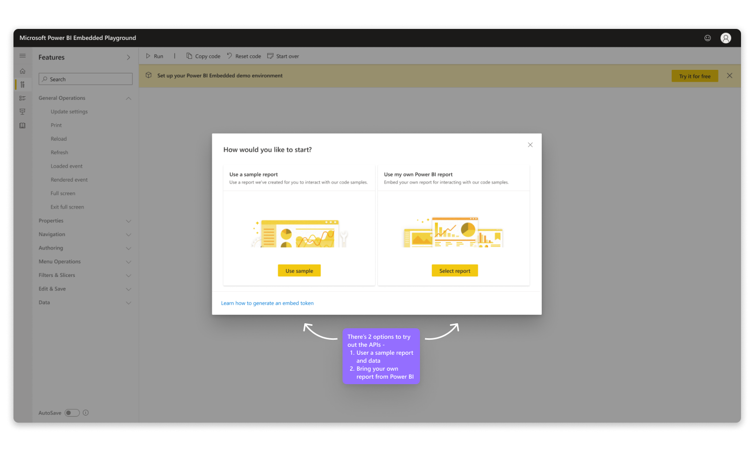Select the Refresh feature

tap(59, 153)
